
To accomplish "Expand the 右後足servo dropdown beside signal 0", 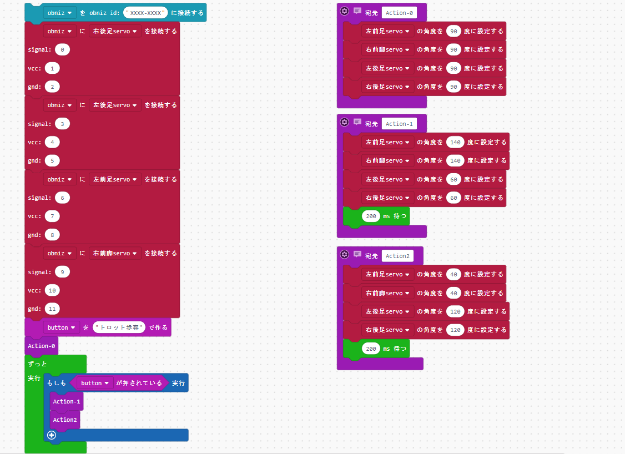I will pos(115,31).
